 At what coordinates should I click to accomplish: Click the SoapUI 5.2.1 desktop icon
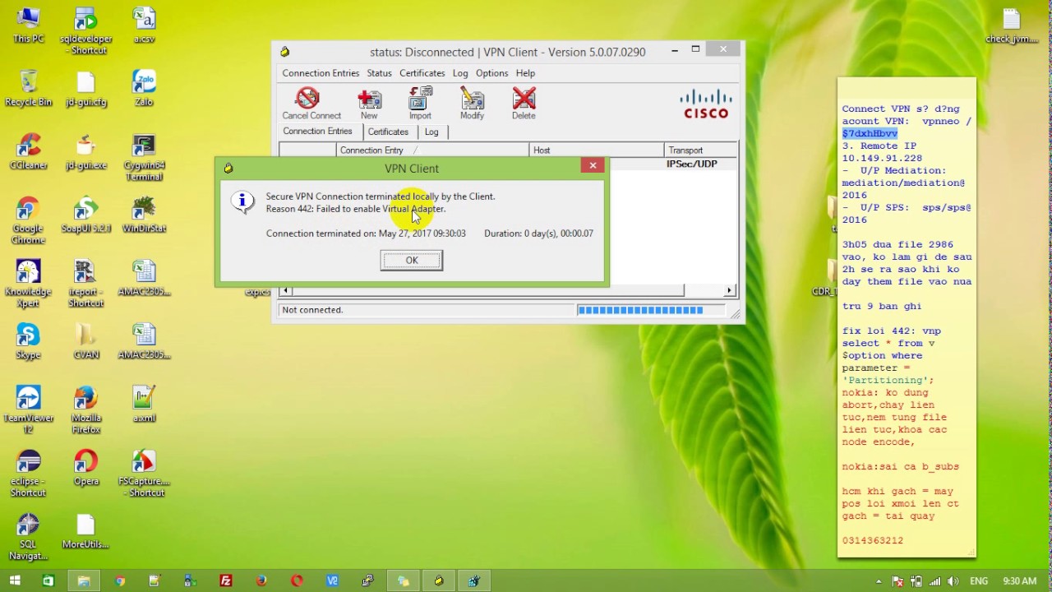click(x=85, y=215)
